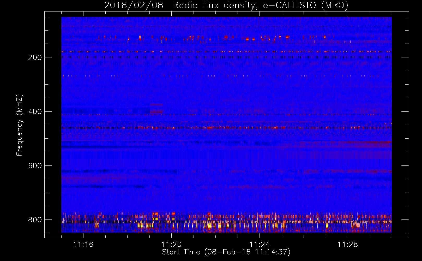Click the 600 frequency tick label
Image resolution: width=422 pixels, height=261 pixels.
pyautogui.click(x=35, y=166)
